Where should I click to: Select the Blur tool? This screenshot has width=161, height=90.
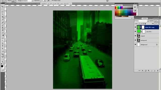[3, 38]
